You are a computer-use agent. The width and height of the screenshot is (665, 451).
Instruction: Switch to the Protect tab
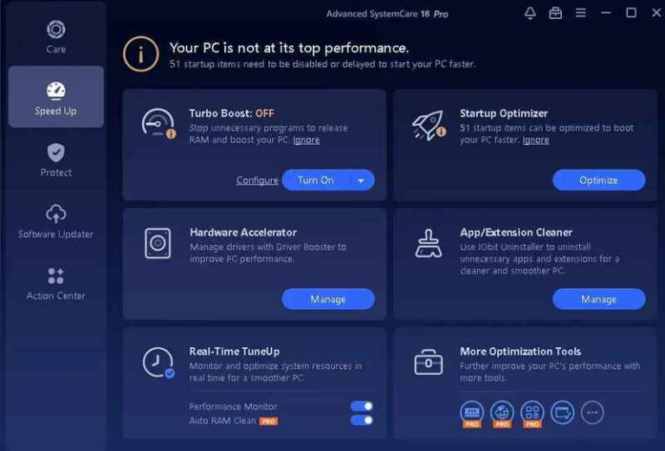point(56,160)
